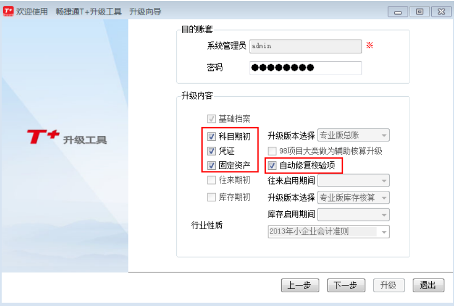The height and width of the screenshot is (306, 455).
Task: Enable the 往来期初 checkbox
Action: coord(211,180)
